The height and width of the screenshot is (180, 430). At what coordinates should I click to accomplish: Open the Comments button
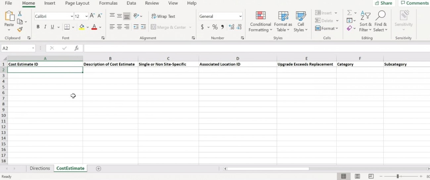414,3
